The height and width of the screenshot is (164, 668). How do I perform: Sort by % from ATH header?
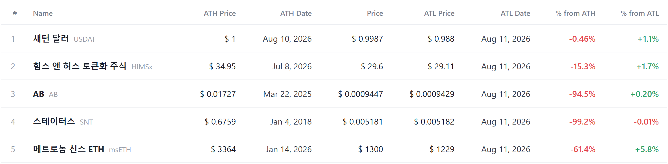(x=575, y=13)
